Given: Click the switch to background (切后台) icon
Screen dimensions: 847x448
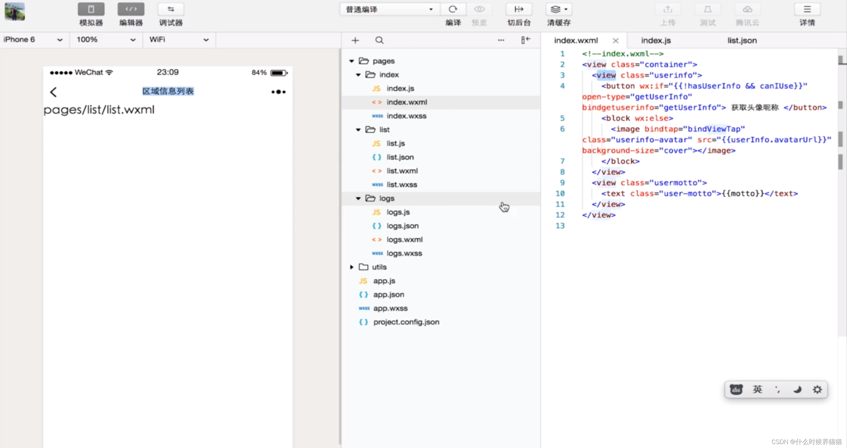Looking at the screenshot, I should coord(519,9).
